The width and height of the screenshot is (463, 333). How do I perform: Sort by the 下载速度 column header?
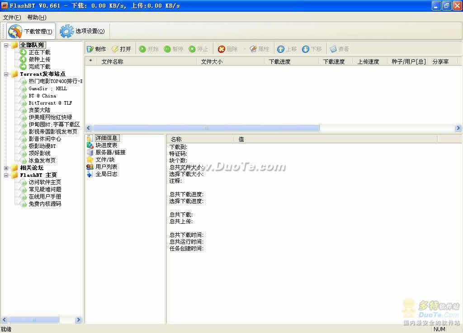click(336, 61)
